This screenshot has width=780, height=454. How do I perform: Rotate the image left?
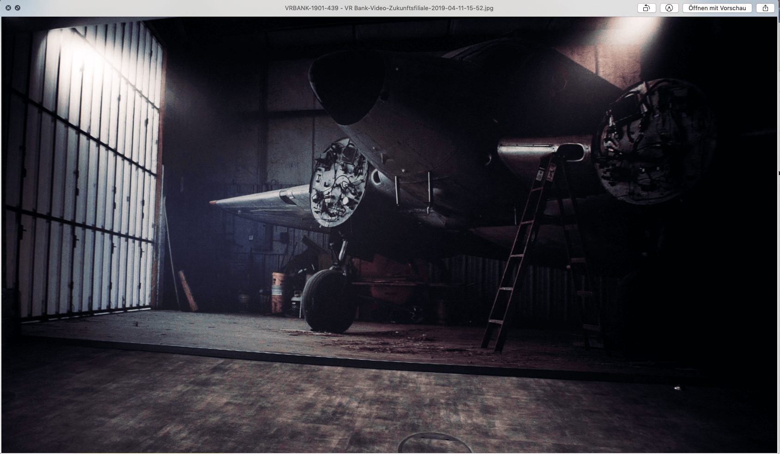point(646,8)
